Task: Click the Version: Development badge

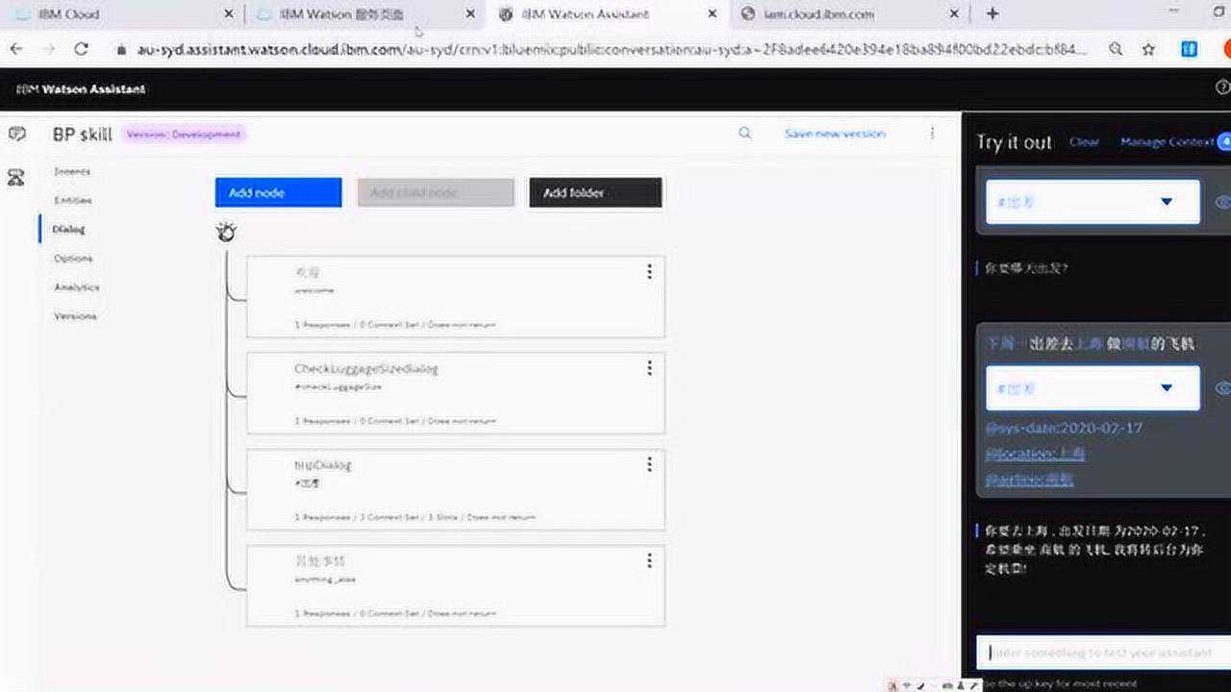Action: point(185,134)
